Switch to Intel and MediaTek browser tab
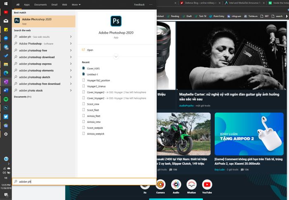 [244, 3]
